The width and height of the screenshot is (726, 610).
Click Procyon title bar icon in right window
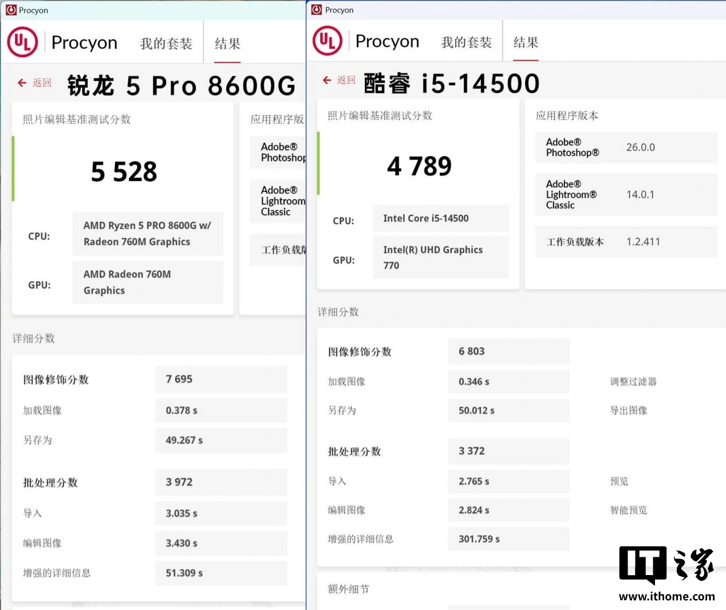tap(317, 10)
